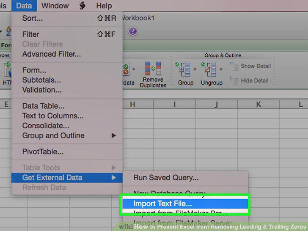Choose PivotTable... menu item
This screenshot has height=231, width=308.
click(x=67, y=151)
